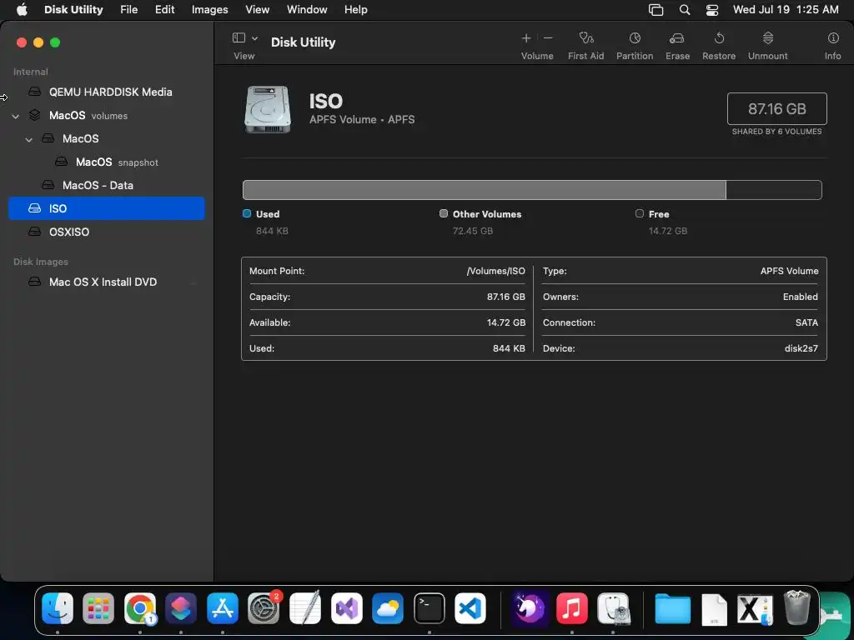Select MacOS - Data volume

point(106,185)
